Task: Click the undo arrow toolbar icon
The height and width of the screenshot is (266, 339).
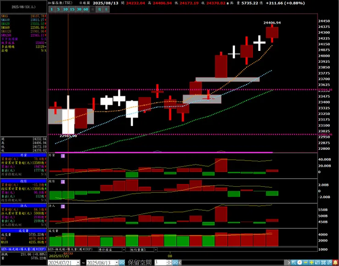Action: tap(317, 262)
